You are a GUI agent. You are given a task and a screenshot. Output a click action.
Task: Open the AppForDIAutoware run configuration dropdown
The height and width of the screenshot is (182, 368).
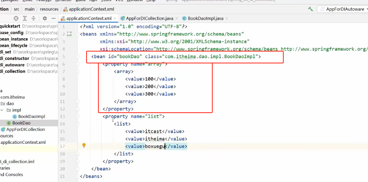pos(343,9)
